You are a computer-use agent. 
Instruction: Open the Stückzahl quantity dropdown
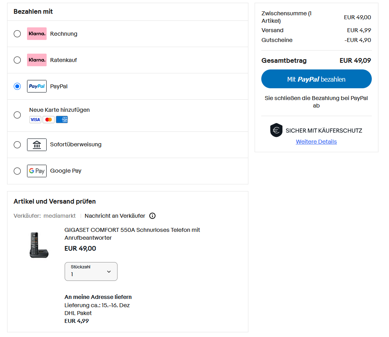coord(91,271)
